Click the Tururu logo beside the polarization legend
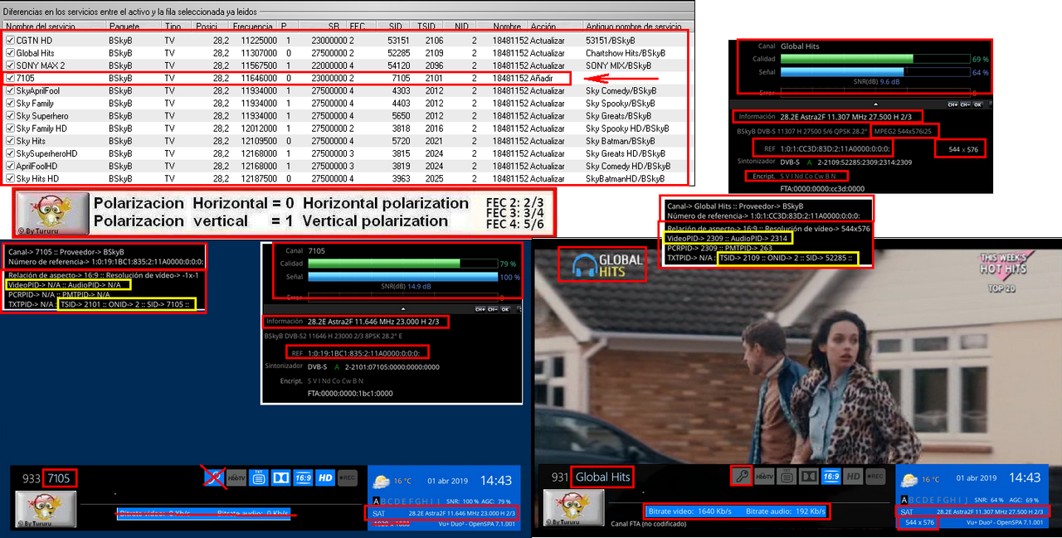This screenshot has width=1062, height=538. 53,213
